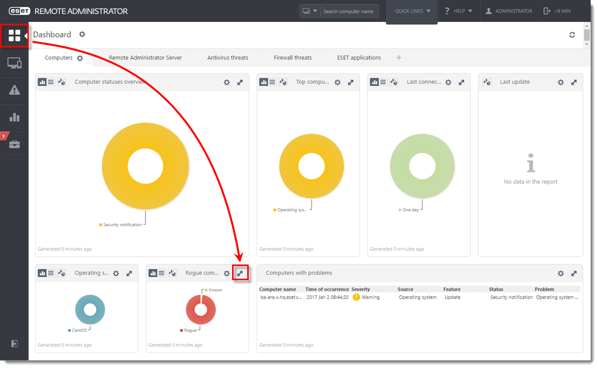Click the logout >9 MIN button

click(557, 11)
